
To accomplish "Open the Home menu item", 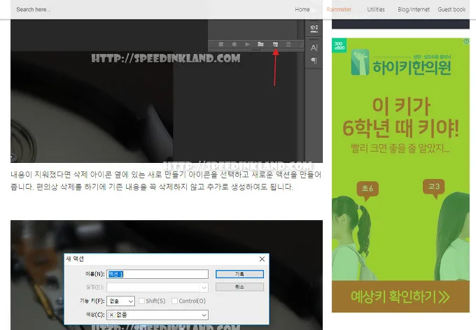I will pos(302,9).
